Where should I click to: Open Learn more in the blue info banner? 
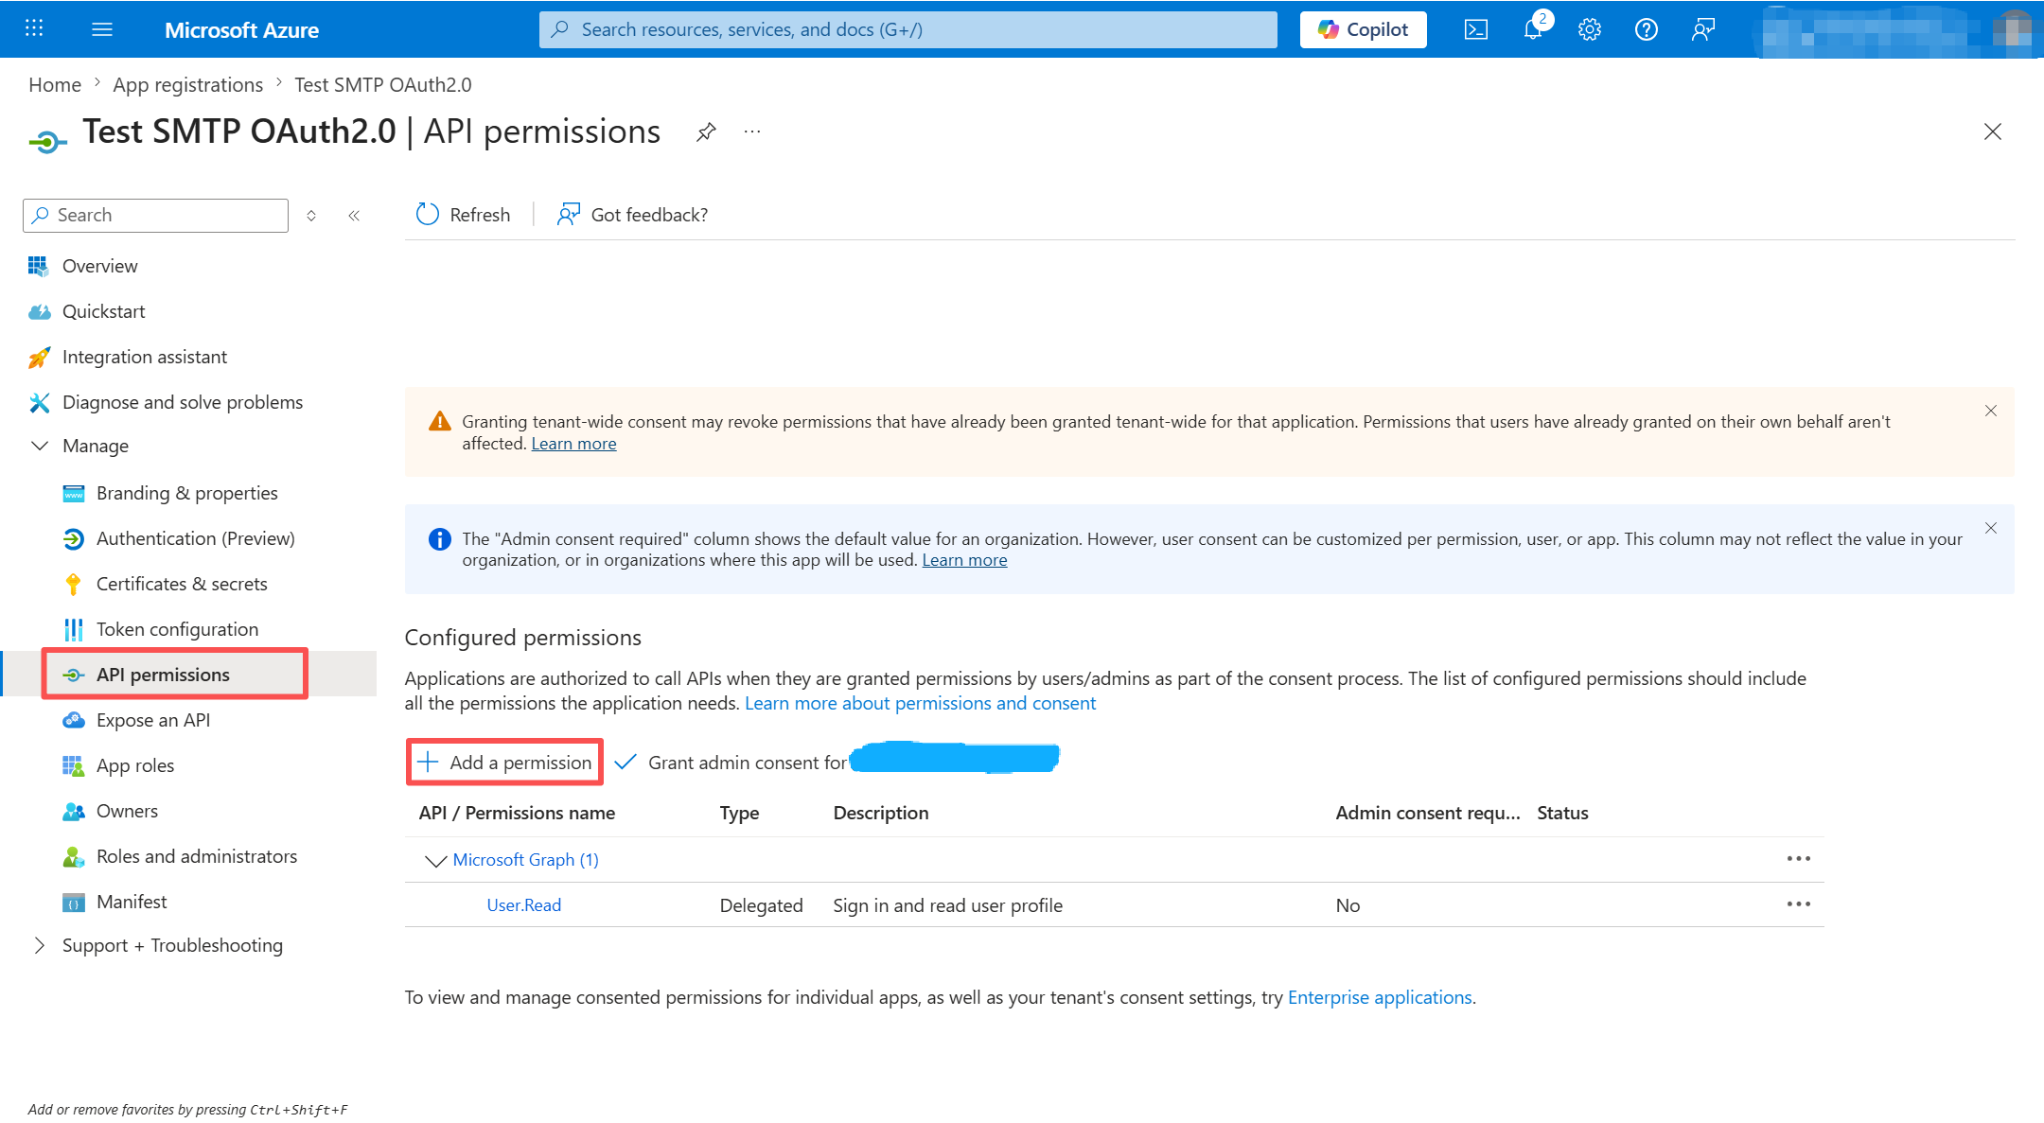pos(964,560)
